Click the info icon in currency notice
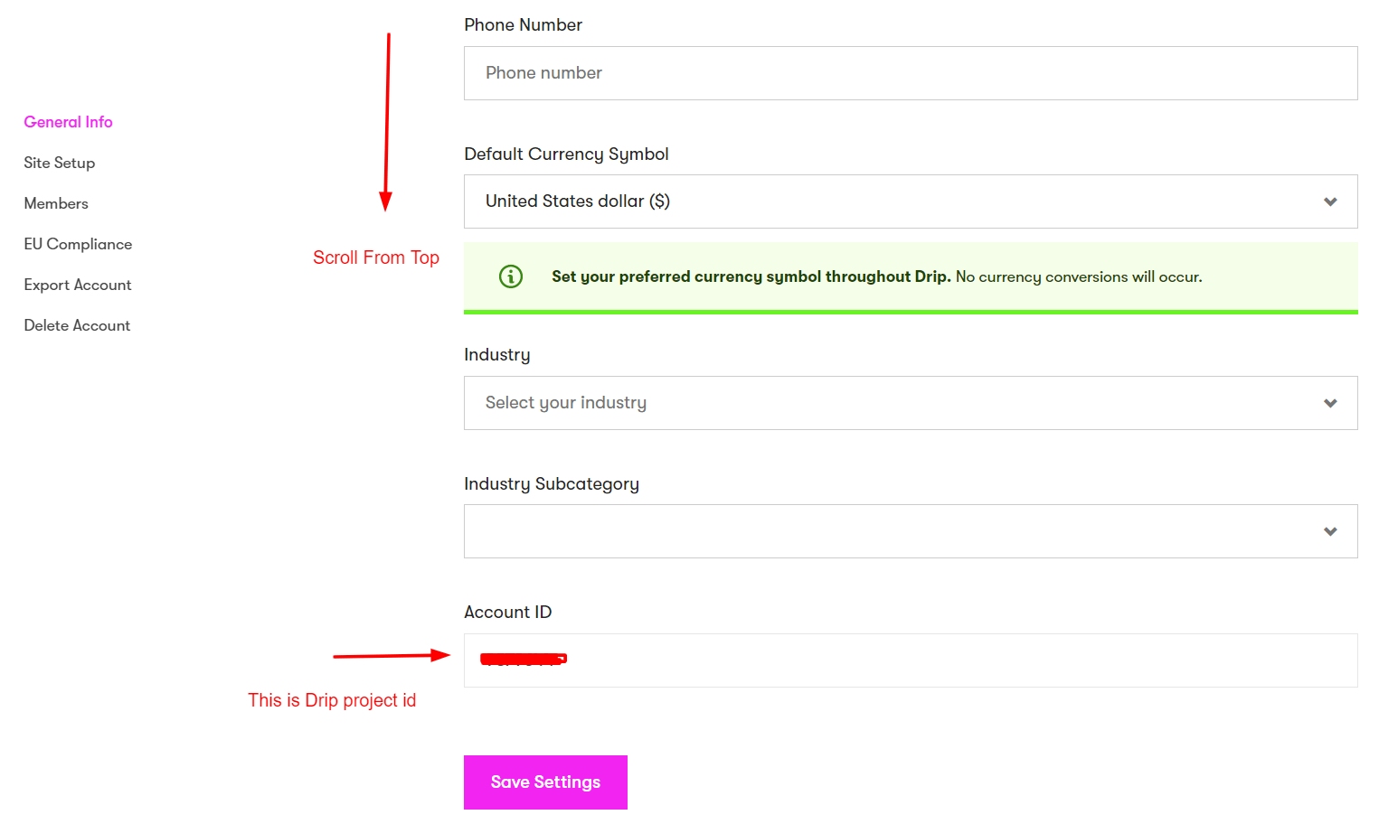1398x824 pixels. point(511,276)
